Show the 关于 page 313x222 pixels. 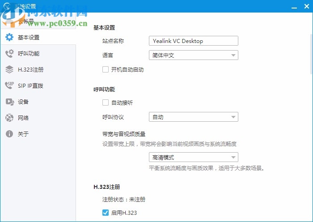(x=38, y=134)
